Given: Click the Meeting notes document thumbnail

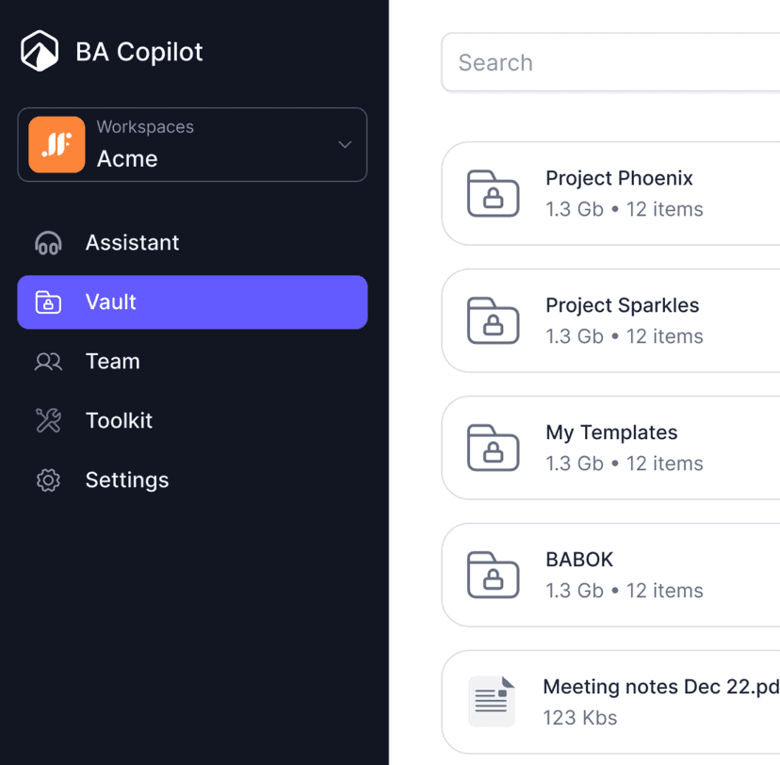Looking at the screenshot, I should coord(493,701).
